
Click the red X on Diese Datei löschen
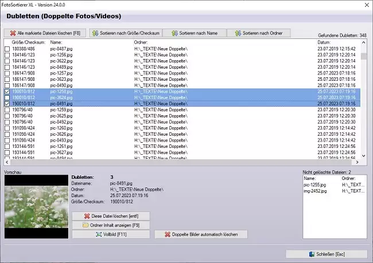87,216
